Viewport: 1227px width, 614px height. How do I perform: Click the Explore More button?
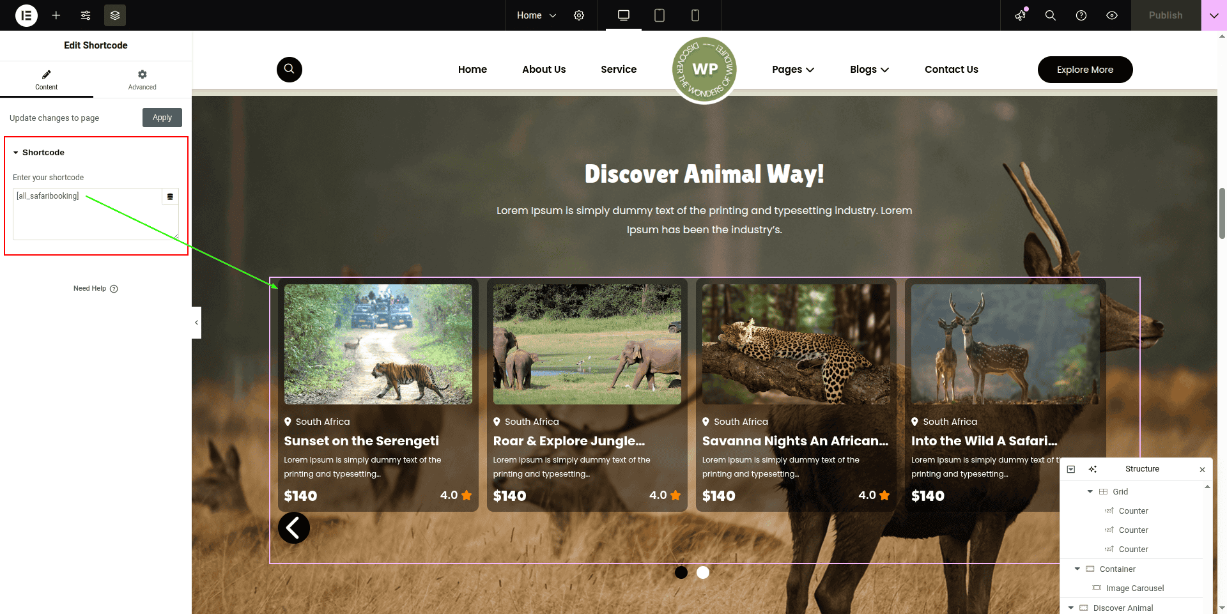[x=1084, y=70]
